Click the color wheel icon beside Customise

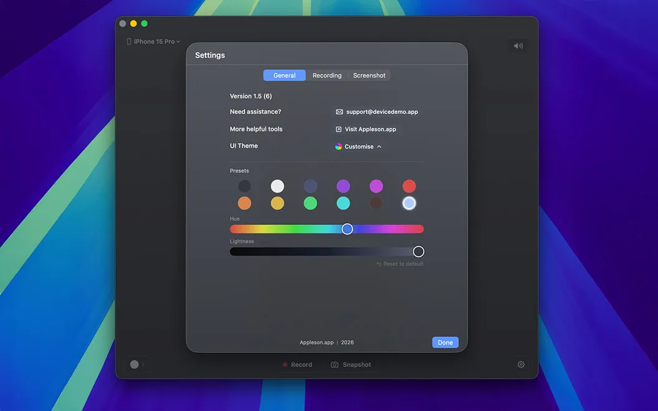338,146
